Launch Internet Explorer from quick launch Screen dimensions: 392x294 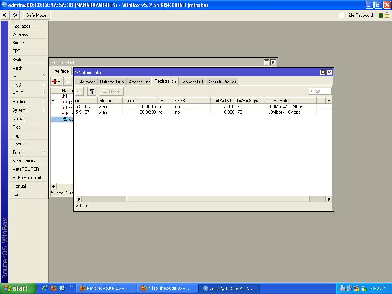(x=45, y=288)
